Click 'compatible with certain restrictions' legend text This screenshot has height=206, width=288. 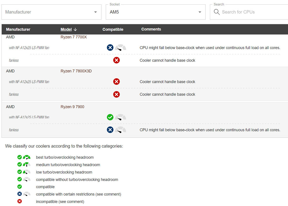(x=79, y=194)
